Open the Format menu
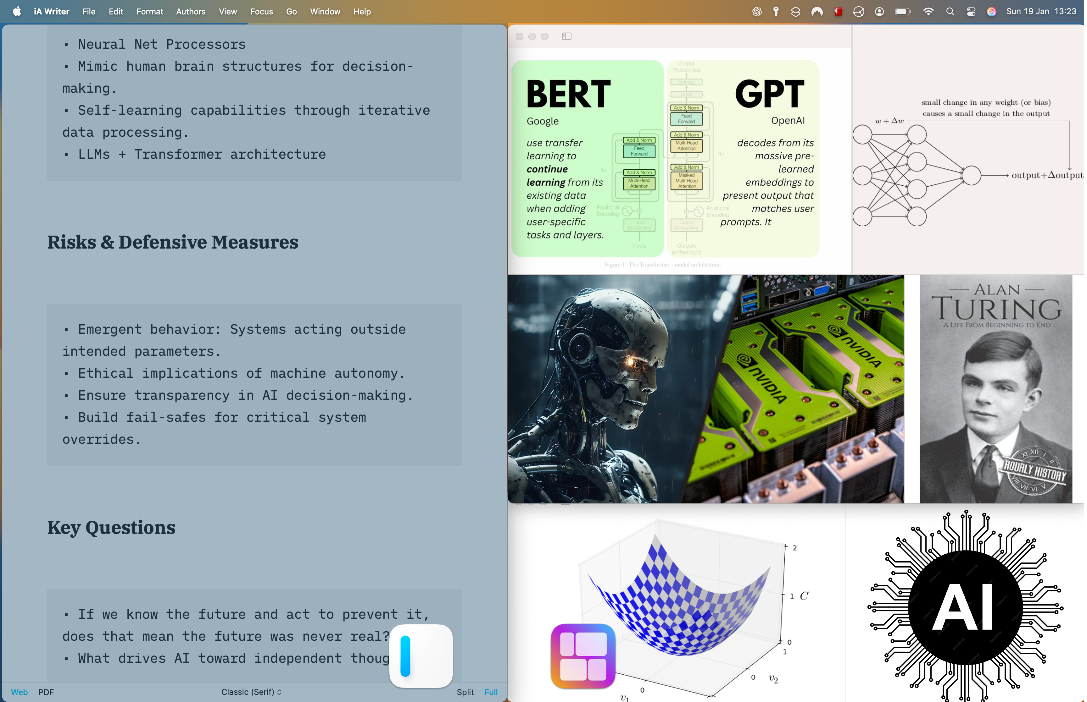The width and height of the screenshot is (1087, 702). (x=150, y=11)
